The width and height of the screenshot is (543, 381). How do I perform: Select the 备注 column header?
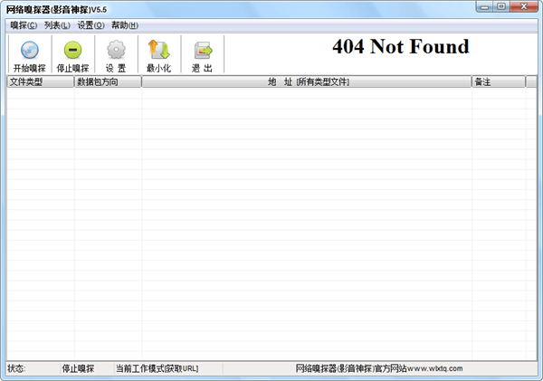point(497,82)
